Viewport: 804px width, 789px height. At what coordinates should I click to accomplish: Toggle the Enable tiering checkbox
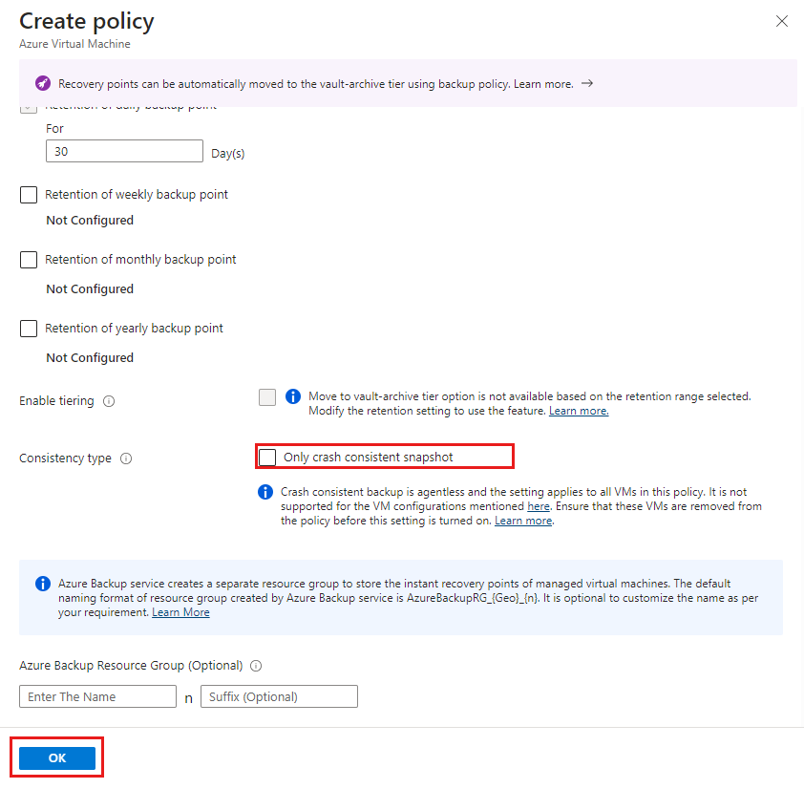pos(267,397)
